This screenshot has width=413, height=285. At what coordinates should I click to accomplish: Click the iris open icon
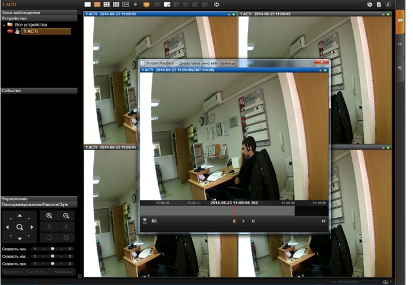tap(66, 238)
